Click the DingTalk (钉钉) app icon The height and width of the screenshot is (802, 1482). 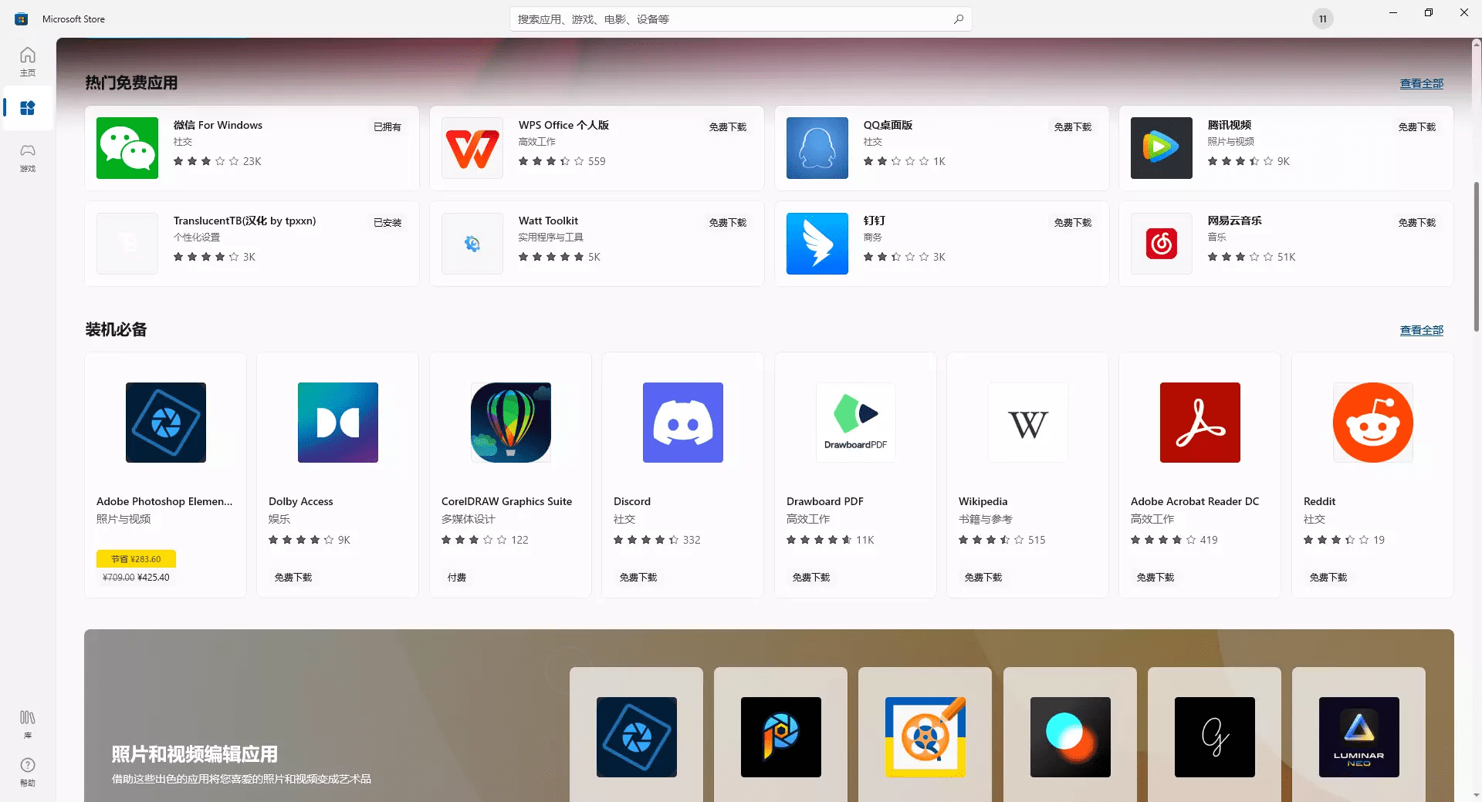(x=817, y=244)
